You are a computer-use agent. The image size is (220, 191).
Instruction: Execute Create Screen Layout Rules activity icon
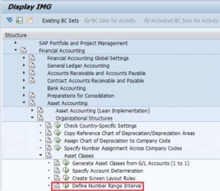coord(66,178)
